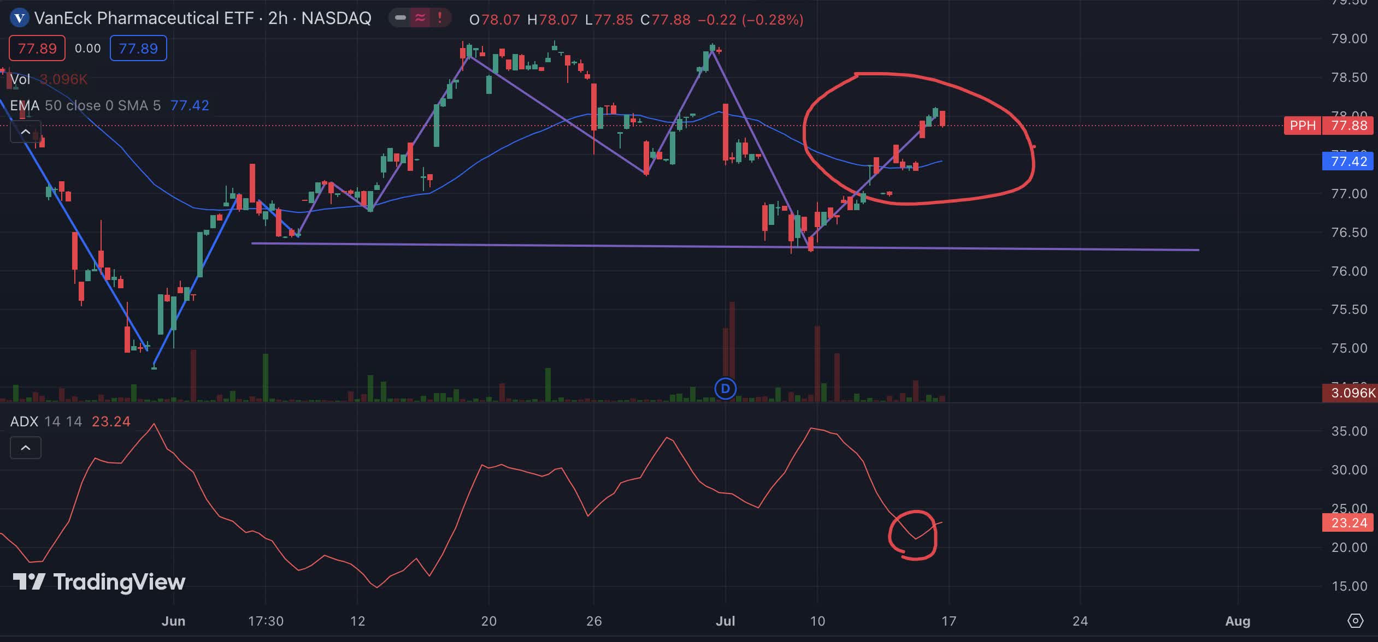Click the red exclamation warning icon
Viewport: 1378px width, 642px height.
click(440, 18)
